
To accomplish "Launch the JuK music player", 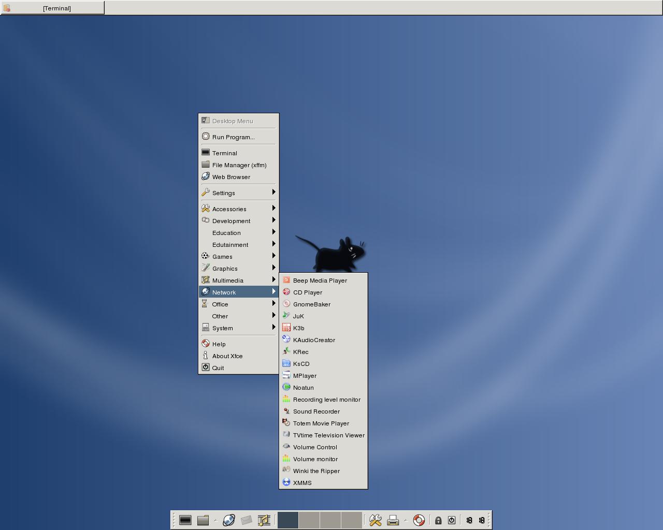I will tap(323, 316).
